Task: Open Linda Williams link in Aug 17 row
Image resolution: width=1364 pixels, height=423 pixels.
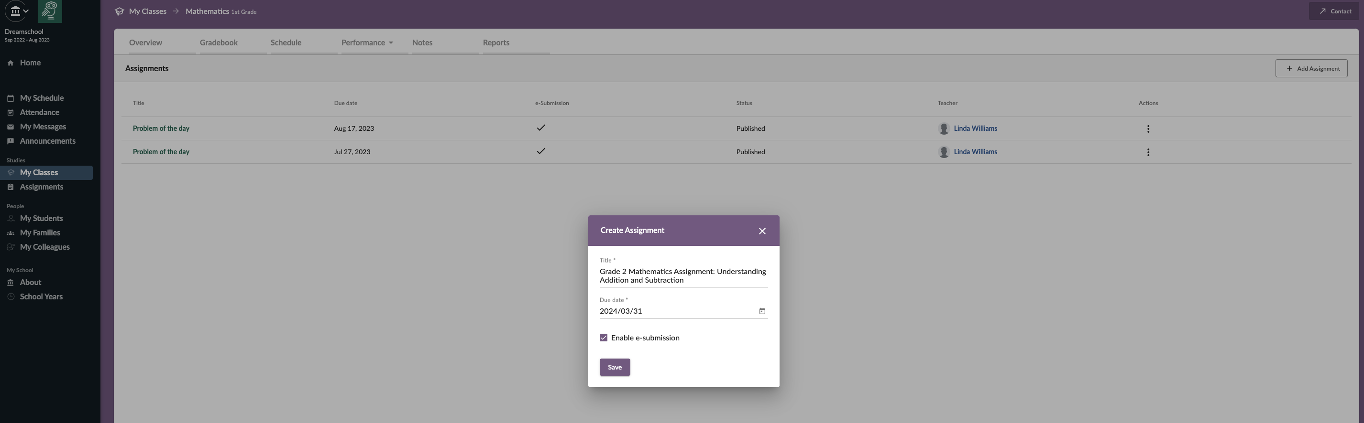Action: (975, 128)
